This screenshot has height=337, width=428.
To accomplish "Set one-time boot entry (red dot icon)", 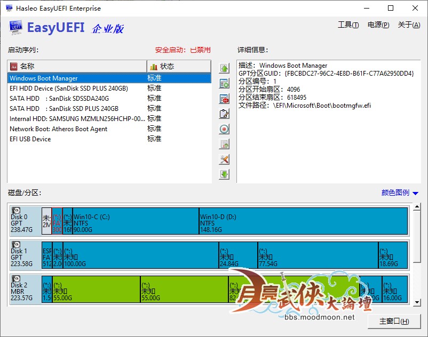I will point(224,129).
